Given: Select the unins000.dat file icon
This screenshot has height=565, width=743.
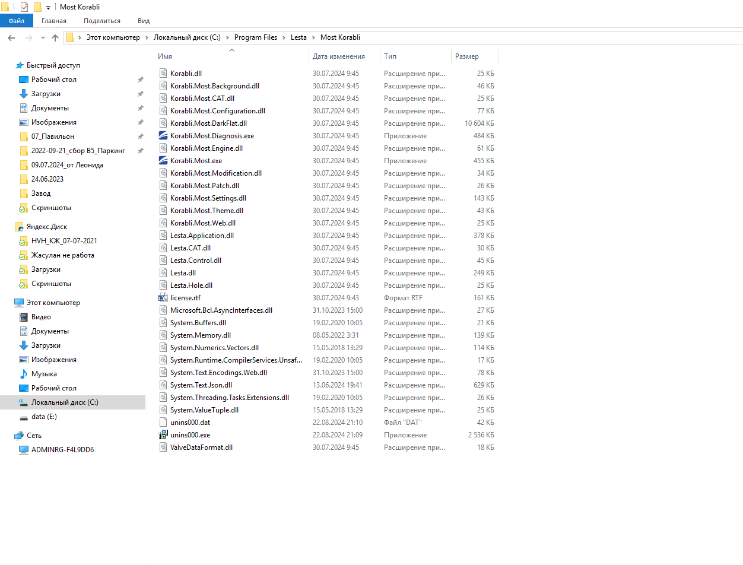Looking at the screenshot, I should [163, 423].
